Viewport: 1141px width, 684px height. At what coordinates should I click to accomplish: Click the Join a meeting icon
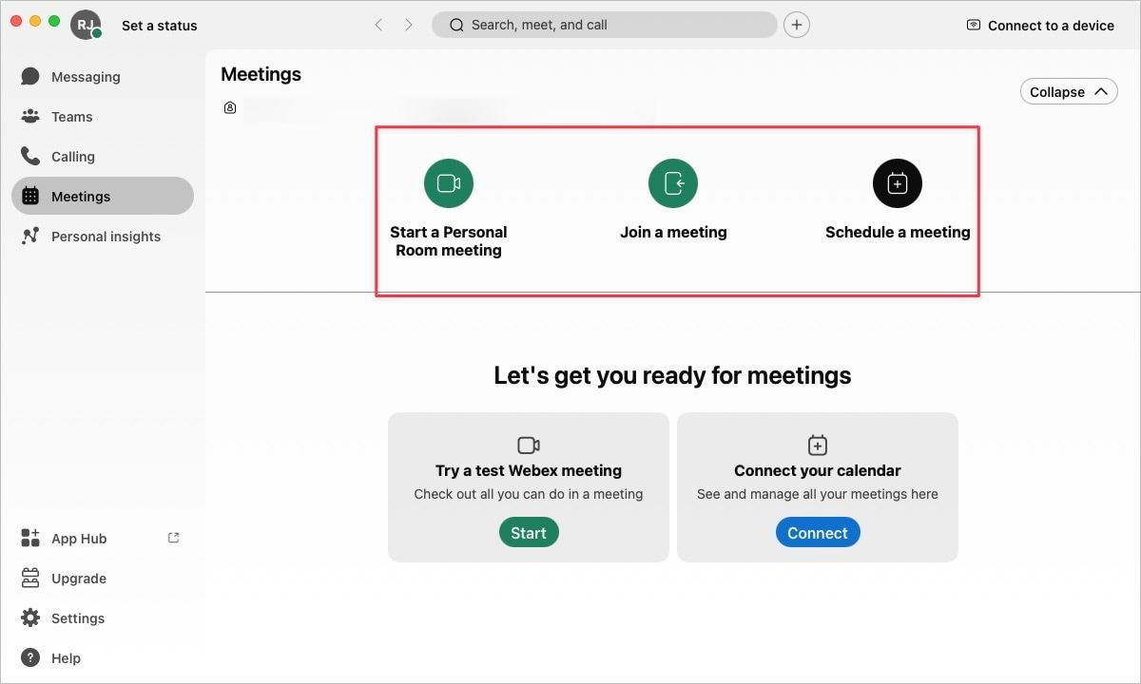pos(672,183)
